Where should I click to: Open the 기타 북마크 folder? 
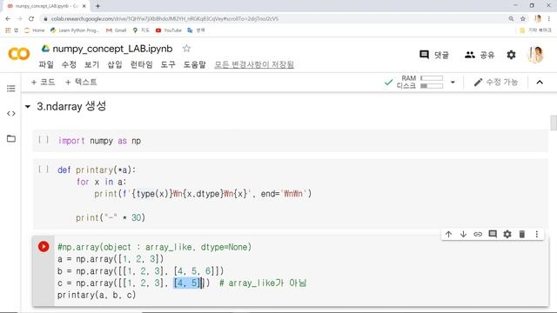[535, 30]
